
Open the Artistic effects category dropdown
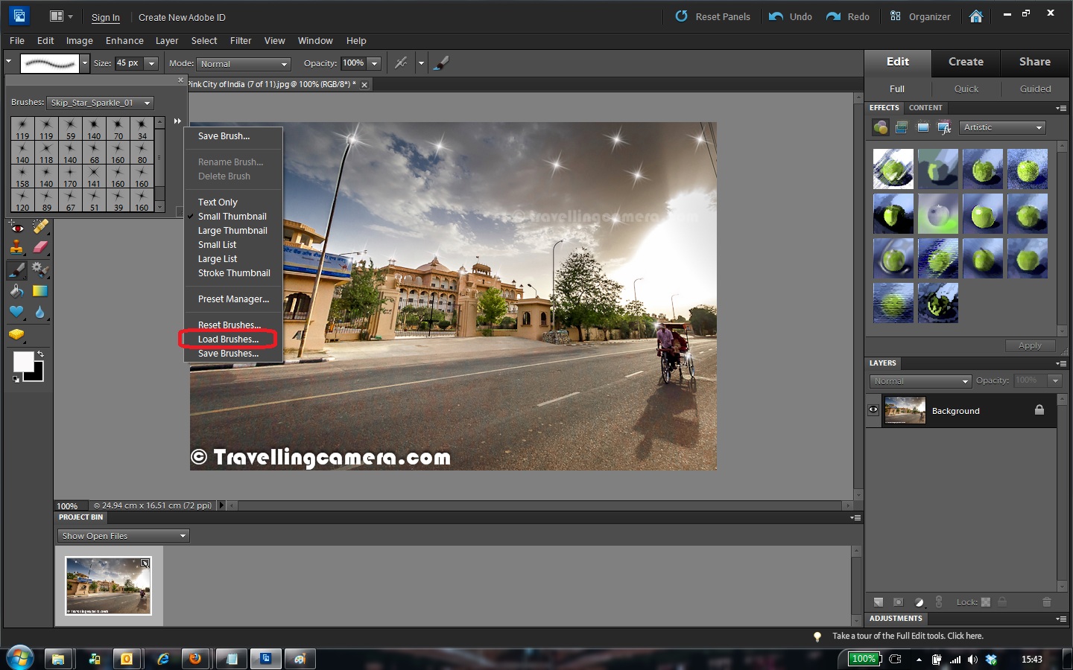click(x=1001, y=127)
